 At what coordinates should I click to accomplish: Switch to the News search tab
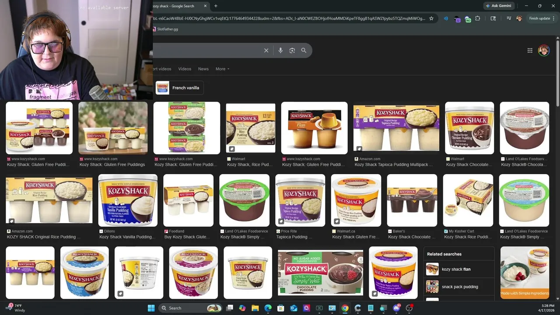[x=203, y=69]
